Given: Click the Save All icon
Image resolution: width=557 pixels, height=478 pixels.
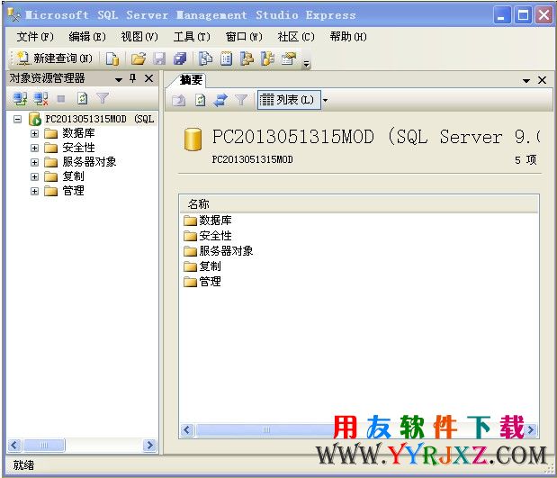Looking at the screenshot, I should pos(180,59).
